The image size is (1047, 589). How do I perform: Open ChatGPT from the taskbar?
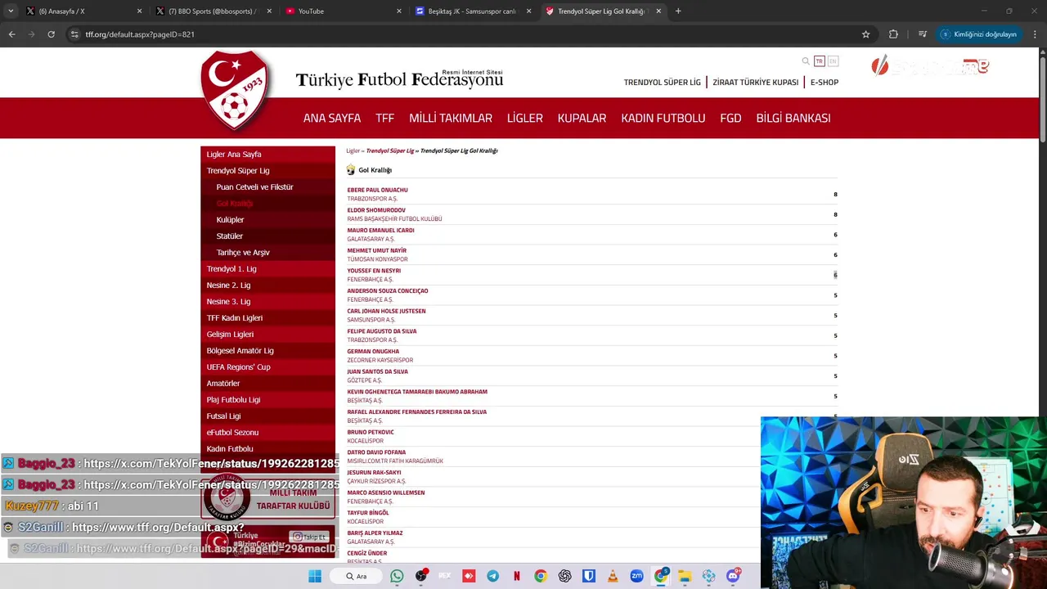point(564,576)
